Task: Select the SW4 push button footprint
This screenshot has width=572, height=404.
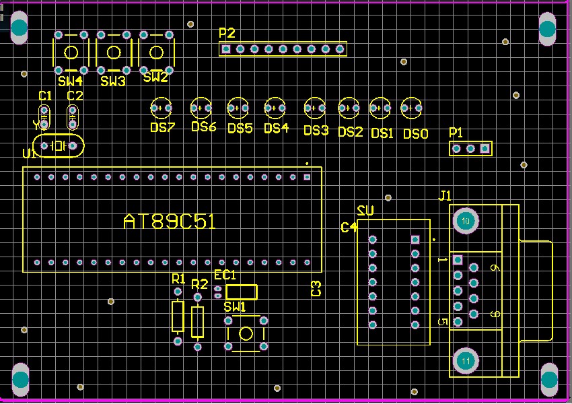Action: click(x=71, y=53)
